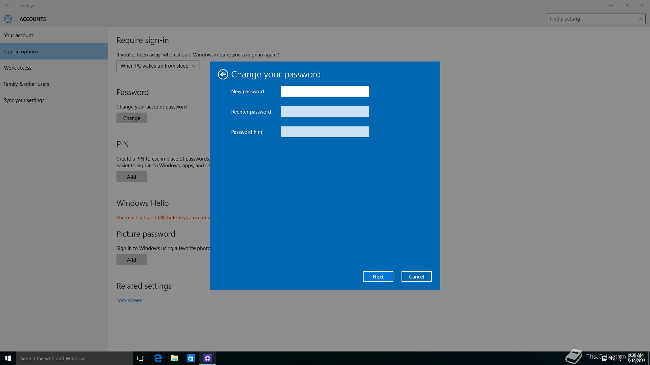Click the Accounts gear icon
Viewport: 650px width, 365px height.
tap(8, 19)
